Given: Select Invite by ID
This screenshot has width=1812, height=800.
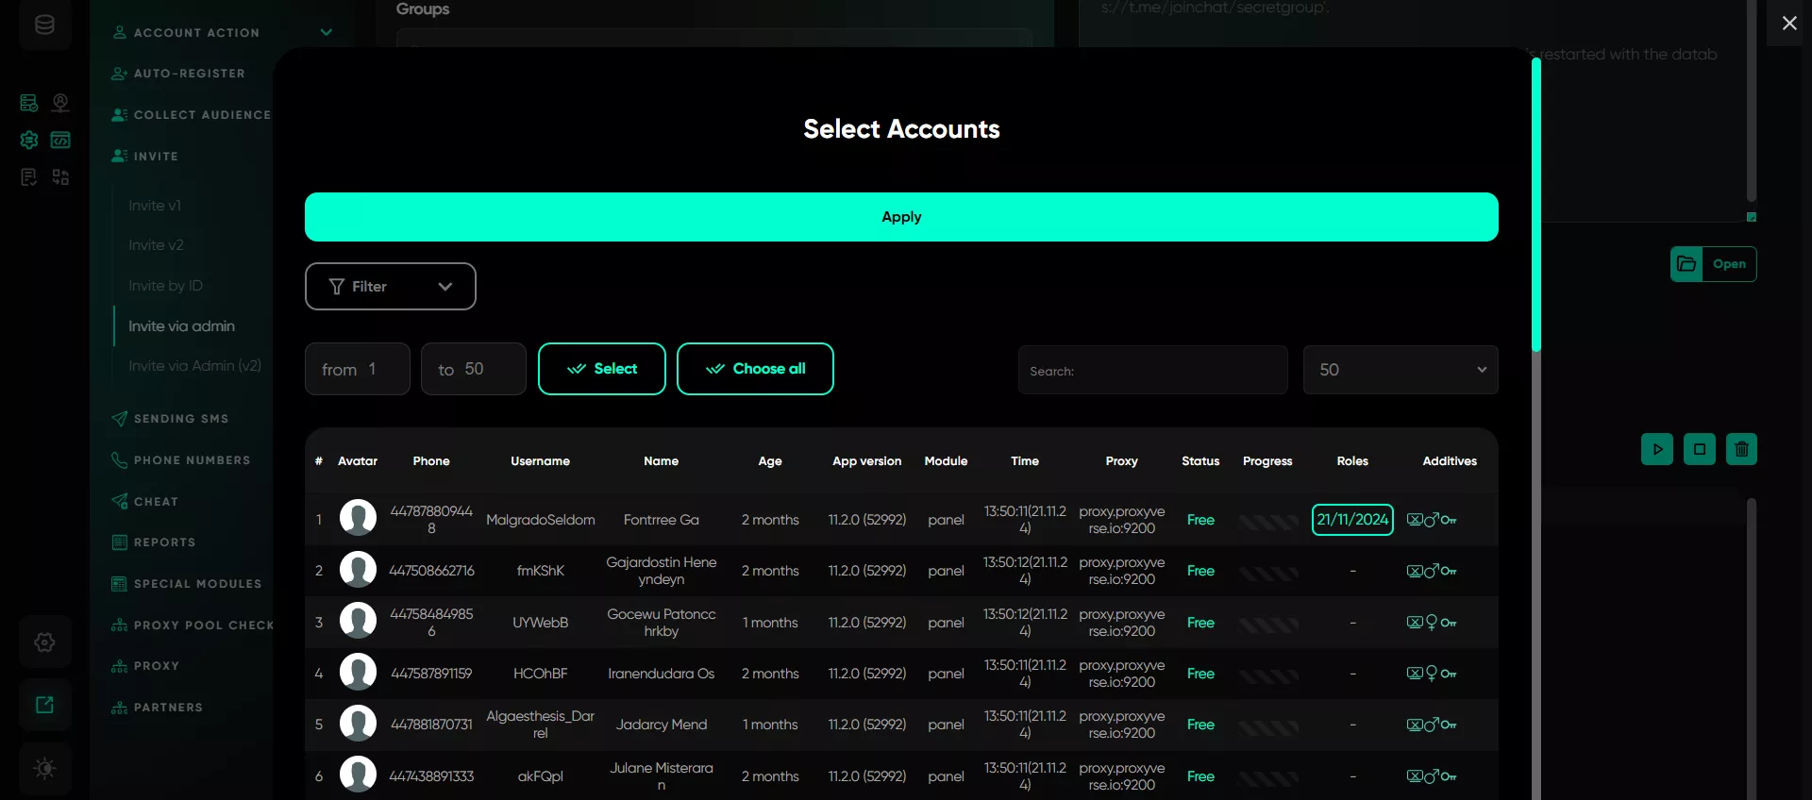Looking at the screenshot, I should [166, 286].
